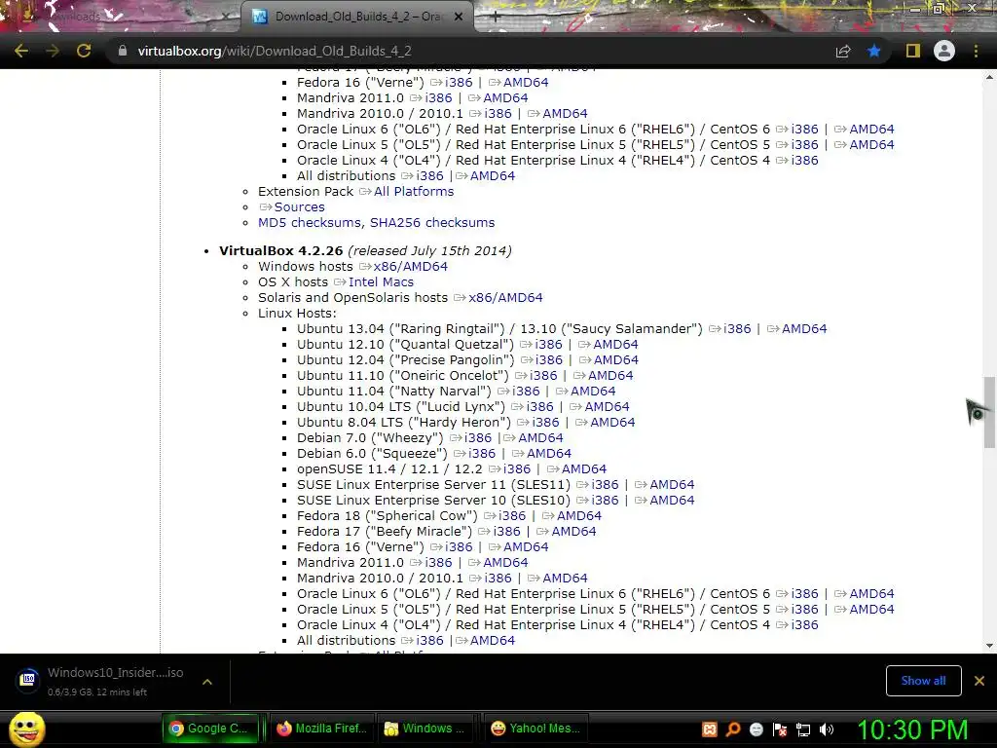The image size is (997, 748).
Task: Click AMD64 link for Ubuntu 12.04 Precise Pangolin
Action: click(x=616, y=360)
